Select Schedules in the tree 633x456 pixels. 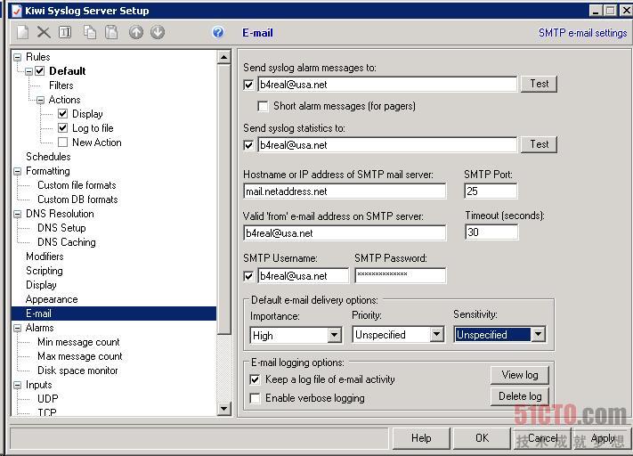[48, 157]
